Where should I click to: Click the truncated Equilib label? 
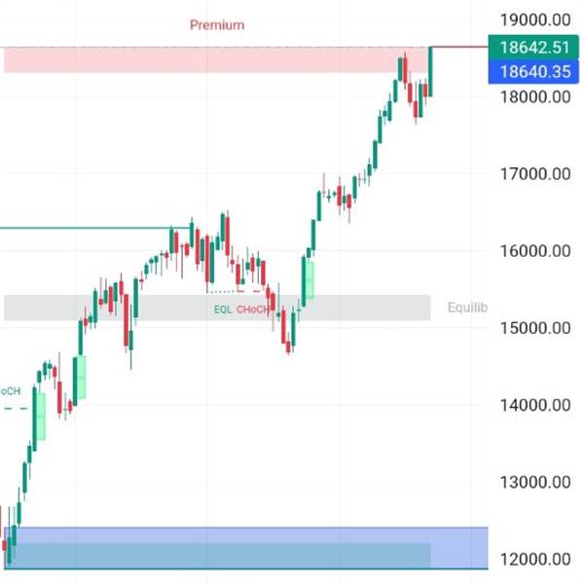pos(467,308)
